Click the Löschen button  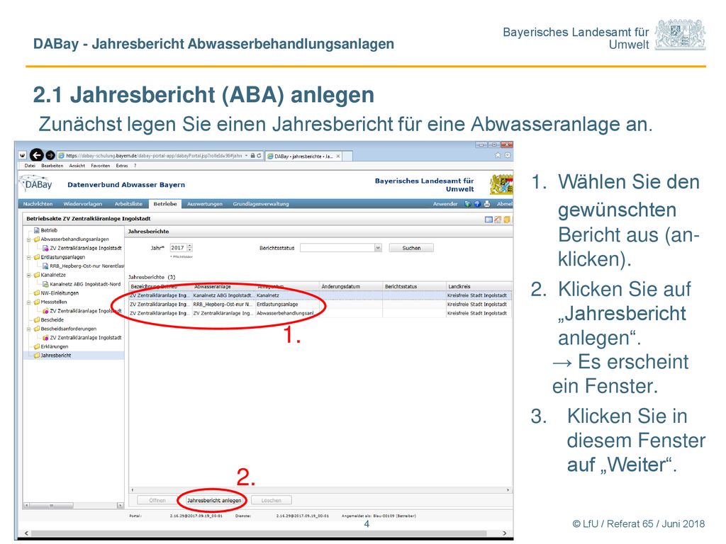click(x=271, y=501)
